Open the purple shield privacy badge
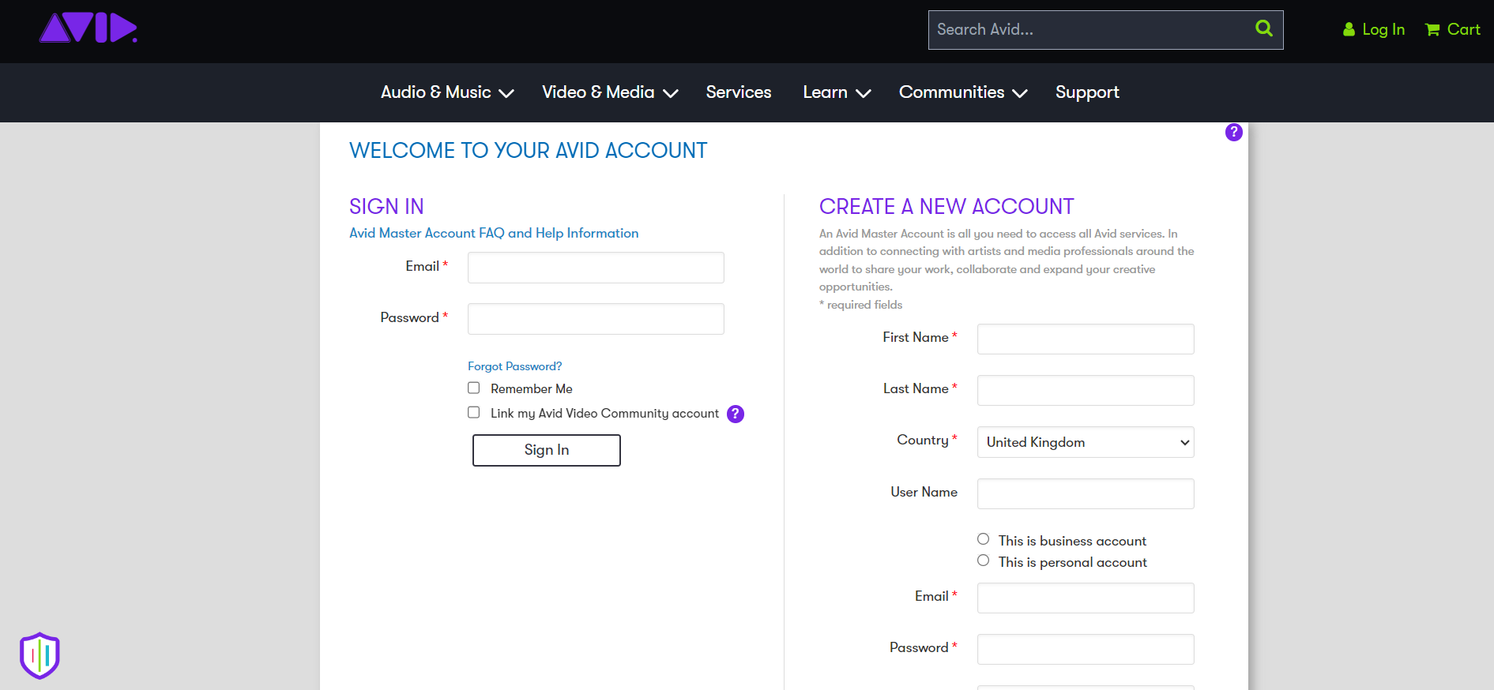Viewport: 1494px width, 690px height. (x=40, y=655)
